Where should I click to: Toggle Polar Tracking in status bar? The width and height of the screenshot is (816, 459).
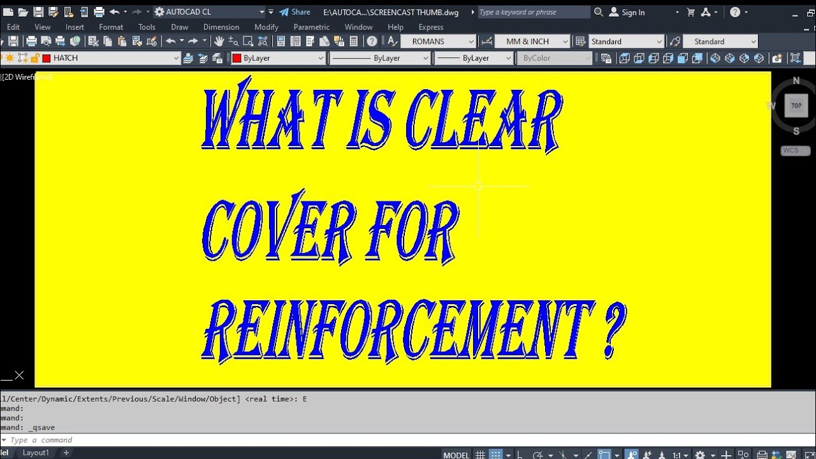coord(537,455)
